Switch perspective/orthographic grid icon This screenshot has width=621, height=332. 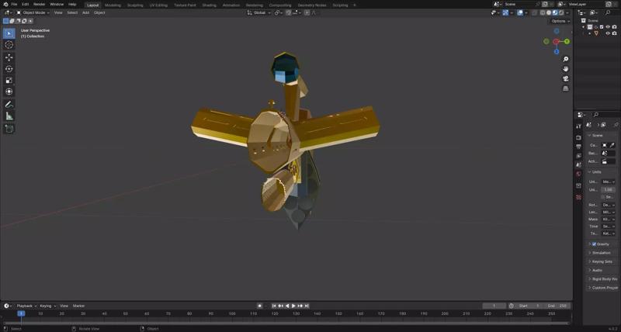pyautogui.click(x=566, y=88)
